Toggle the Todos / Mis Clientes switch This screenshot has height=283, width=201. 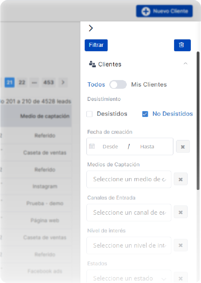tap(118, 84)
